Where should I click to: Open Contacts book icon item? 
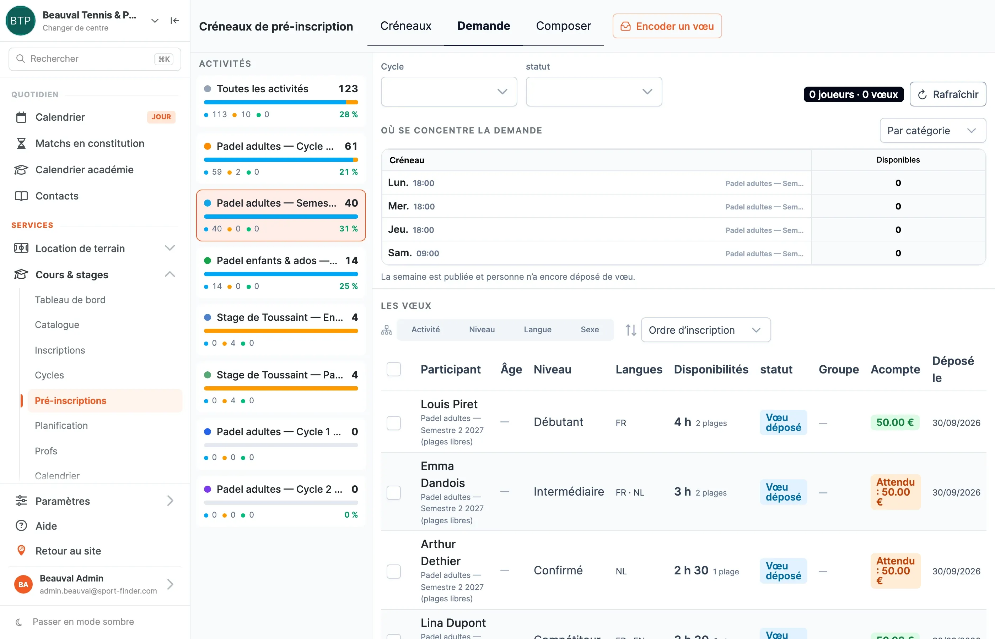tap(21, 196)
